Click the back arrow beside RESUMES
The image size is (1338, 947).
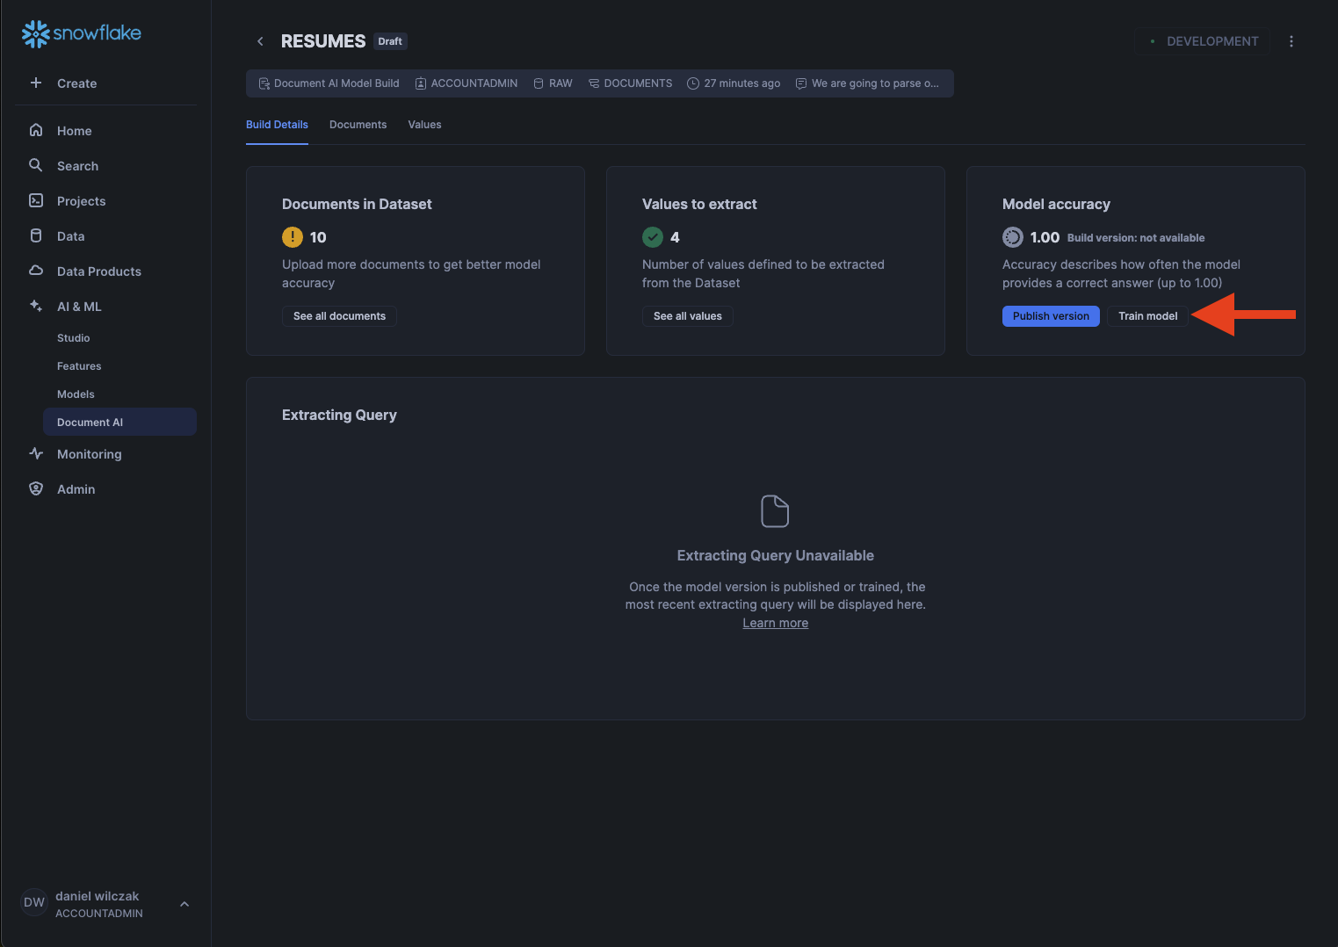(260, 41)
